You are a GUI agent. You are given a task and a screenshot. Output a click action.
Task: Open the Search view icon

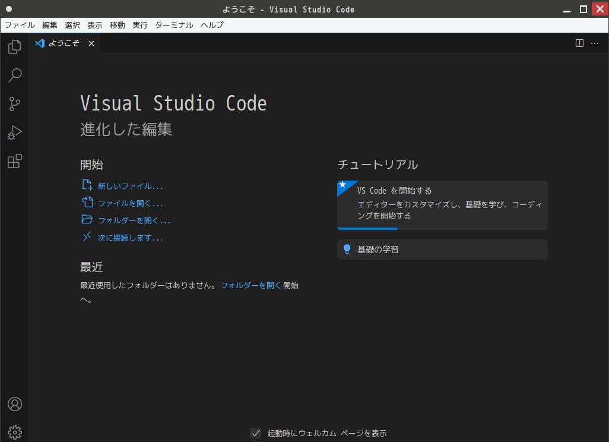click(15, 75)
